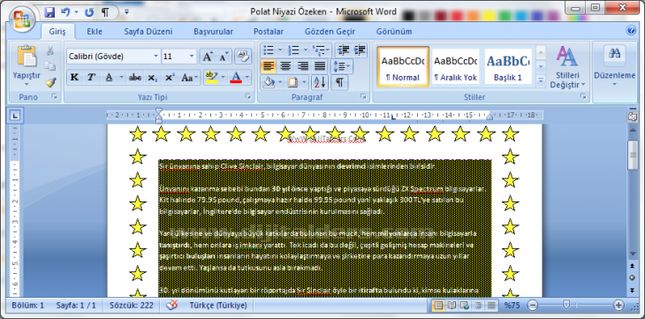The width and height of the screenshot is (645, 319).
Task: Justify the paragraph text
Action: tap(320, 66)
